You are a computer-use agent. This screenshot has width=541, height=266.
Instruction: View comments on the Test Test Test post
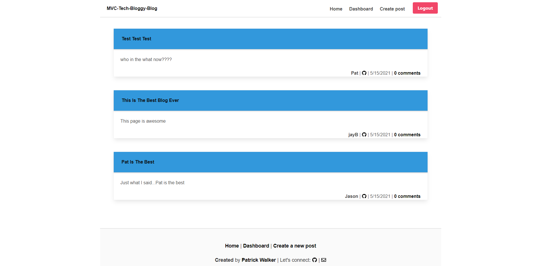point(407,73)
